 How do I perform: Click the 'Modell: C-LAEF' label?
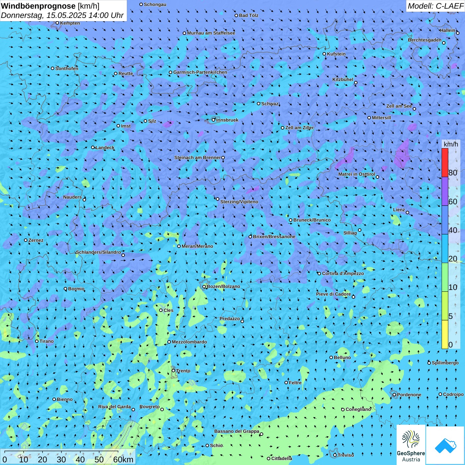coord(435,6)
